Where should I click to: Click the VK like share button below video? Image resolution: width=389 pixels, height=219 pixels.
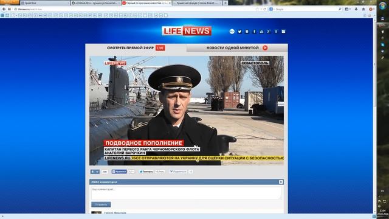point(95,172)
